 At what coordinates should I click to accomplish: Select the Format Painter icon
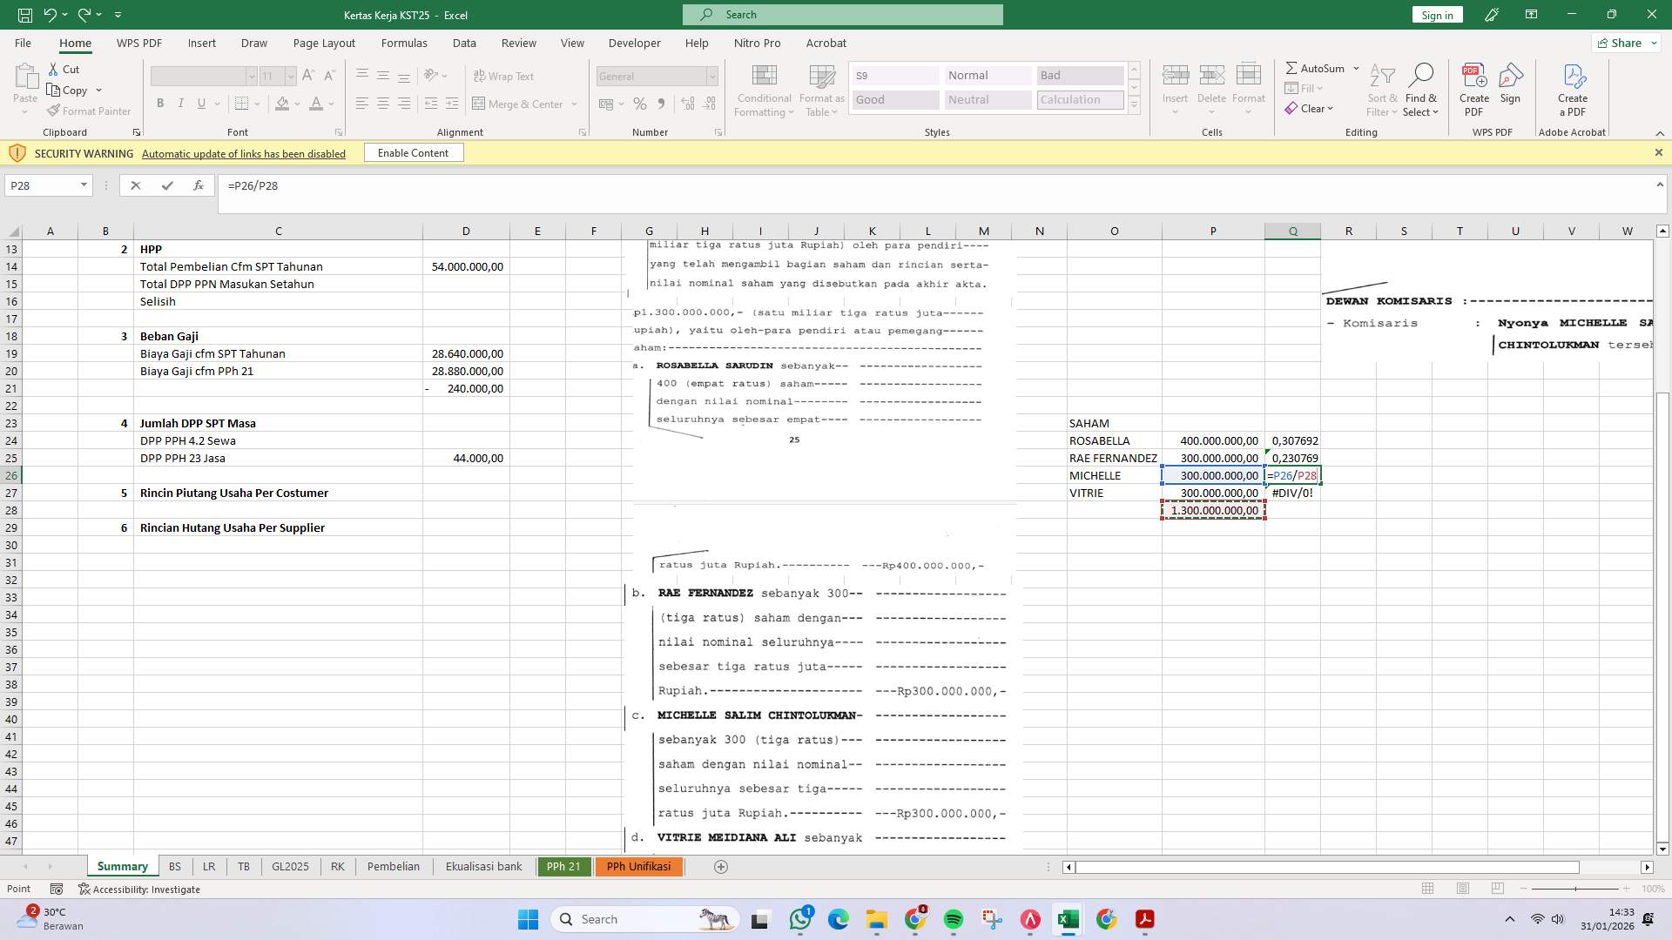click(89, 111)
